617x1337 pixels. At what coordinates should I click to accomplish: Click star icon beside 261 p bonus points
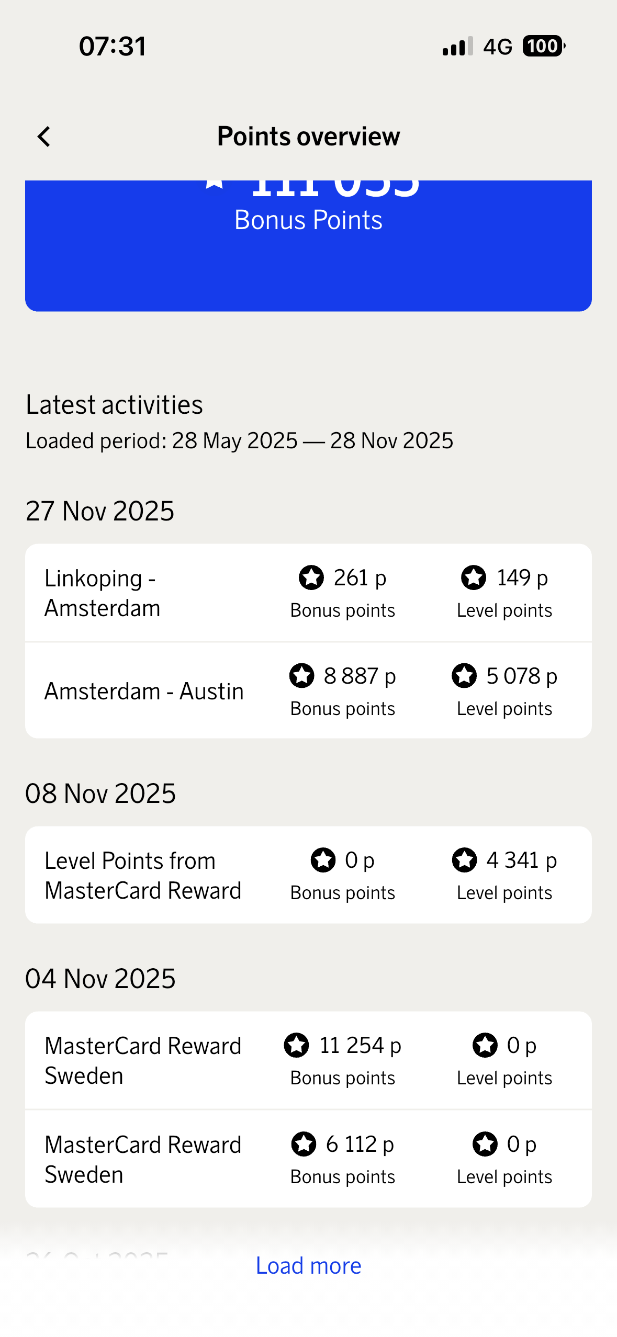click(x=311, y=578)
